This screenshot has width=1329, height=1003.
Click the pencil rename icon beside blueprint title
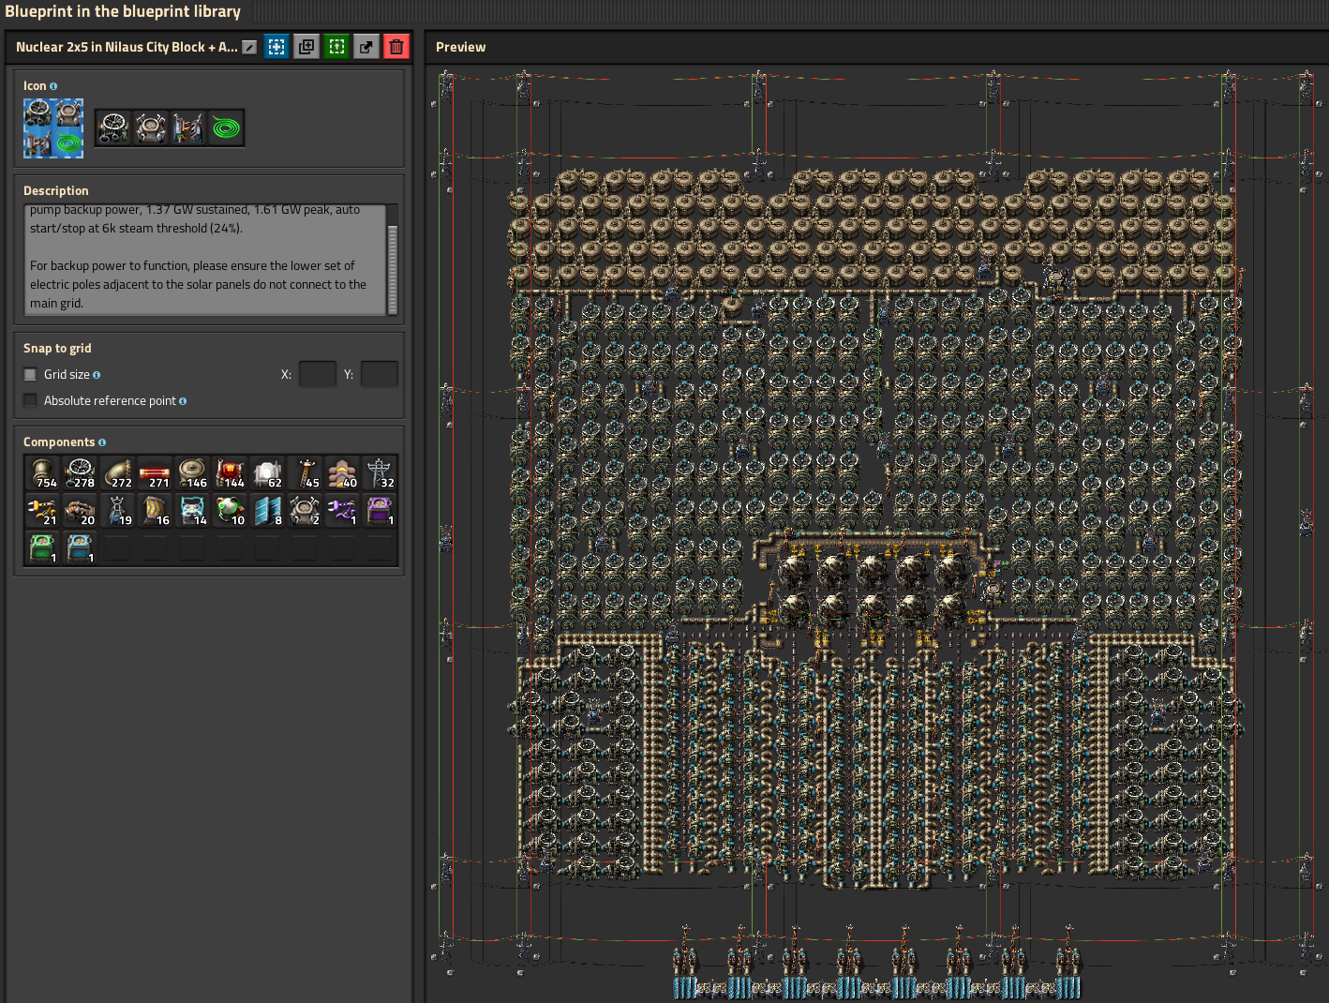(249, 47)
